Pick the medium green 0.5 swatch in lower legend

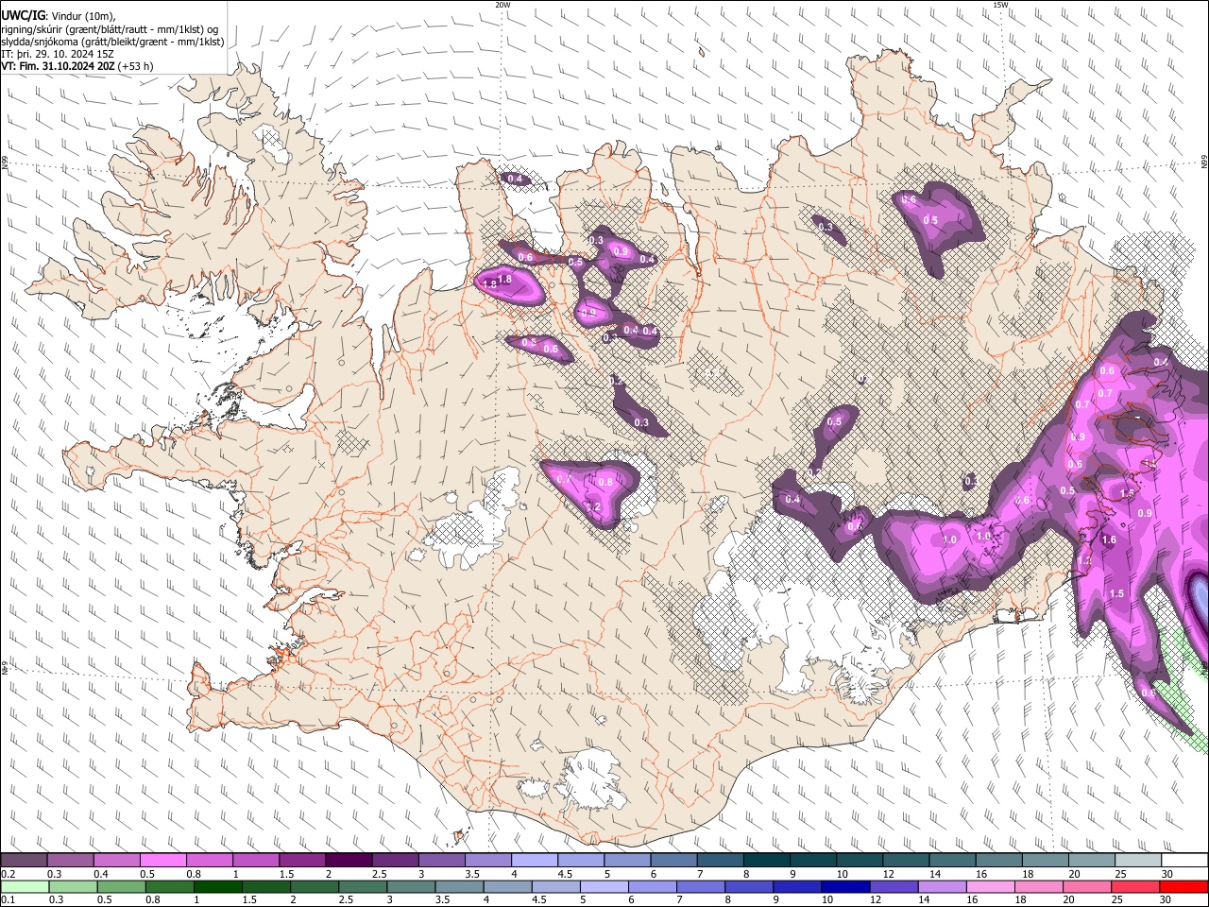tap(121, 886)
